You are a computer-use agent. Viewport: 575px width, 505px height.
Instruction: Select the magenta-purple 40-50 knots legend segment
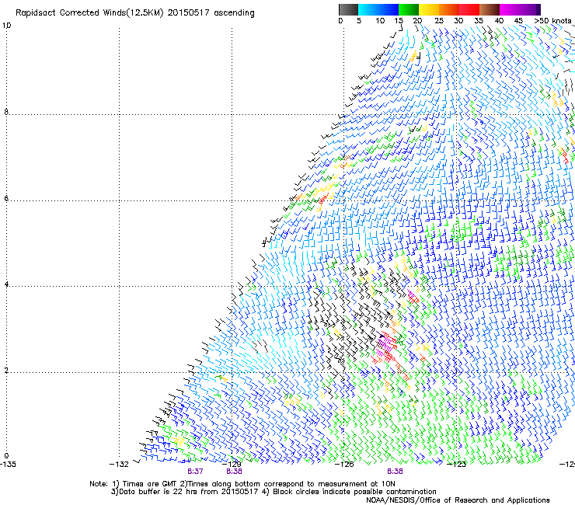[x=517, y=9]
